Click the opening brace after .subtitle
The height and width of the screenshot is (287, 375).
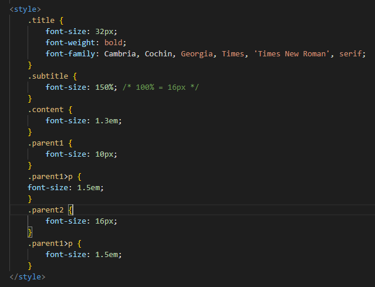tap(75, 76)
